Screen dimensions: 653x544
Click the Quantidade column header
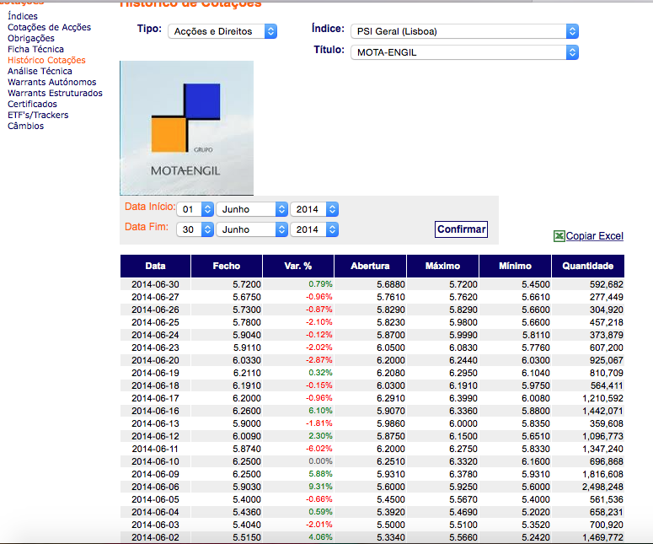[x=587, y=266]
